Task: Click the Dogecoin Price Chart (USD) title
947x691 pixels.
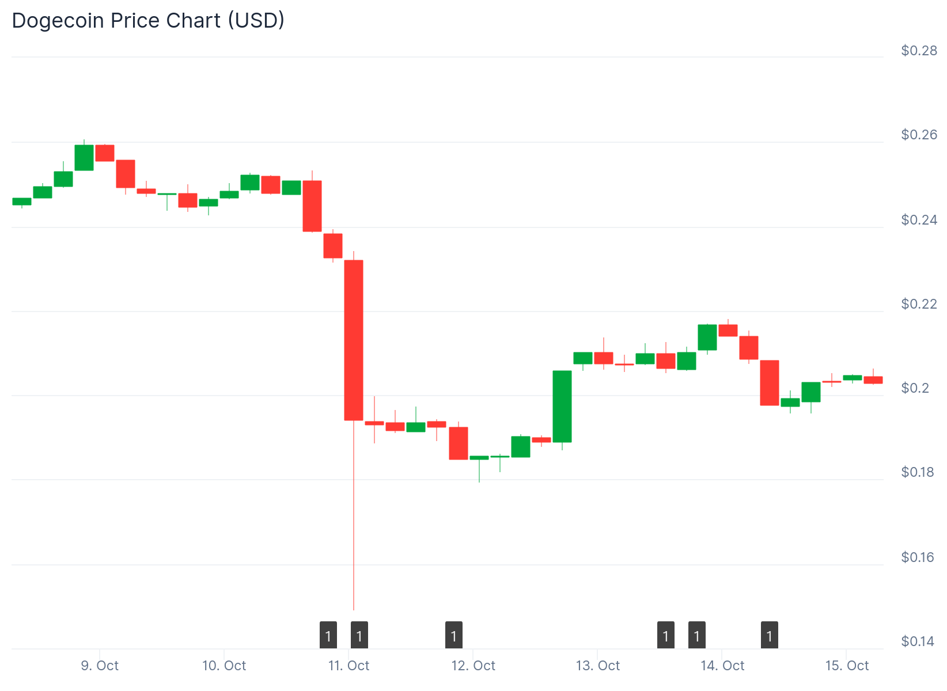Action: point(148,21)
